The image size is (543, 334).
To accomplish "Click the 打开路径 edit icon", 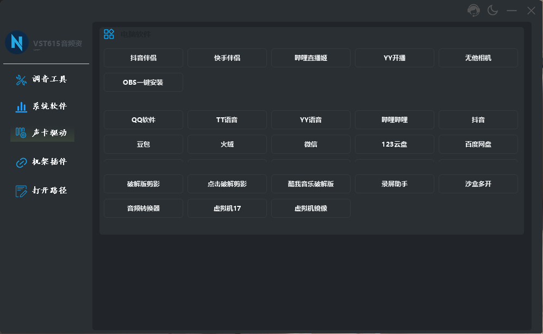I will pyautogui.click(x=21, y=191).
